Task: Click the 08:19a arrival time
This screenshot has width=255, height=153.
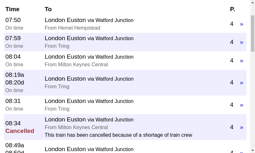Action: [x=15, y=75]
